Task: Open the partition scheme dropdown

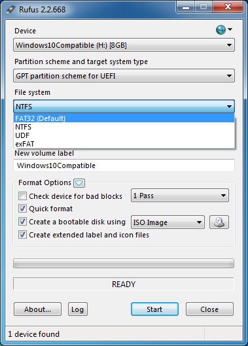Action: point(124,76)
